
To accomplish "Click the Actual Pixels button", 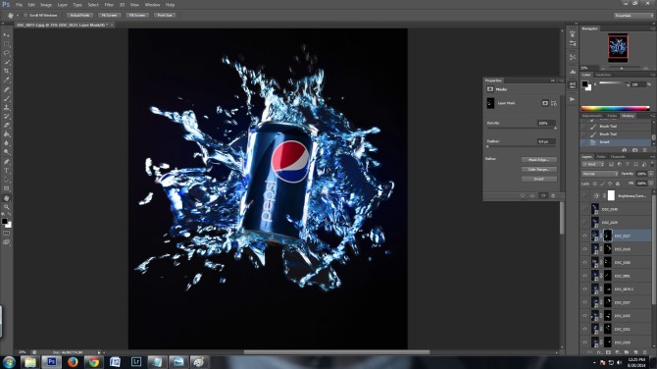I will point(79,15).
